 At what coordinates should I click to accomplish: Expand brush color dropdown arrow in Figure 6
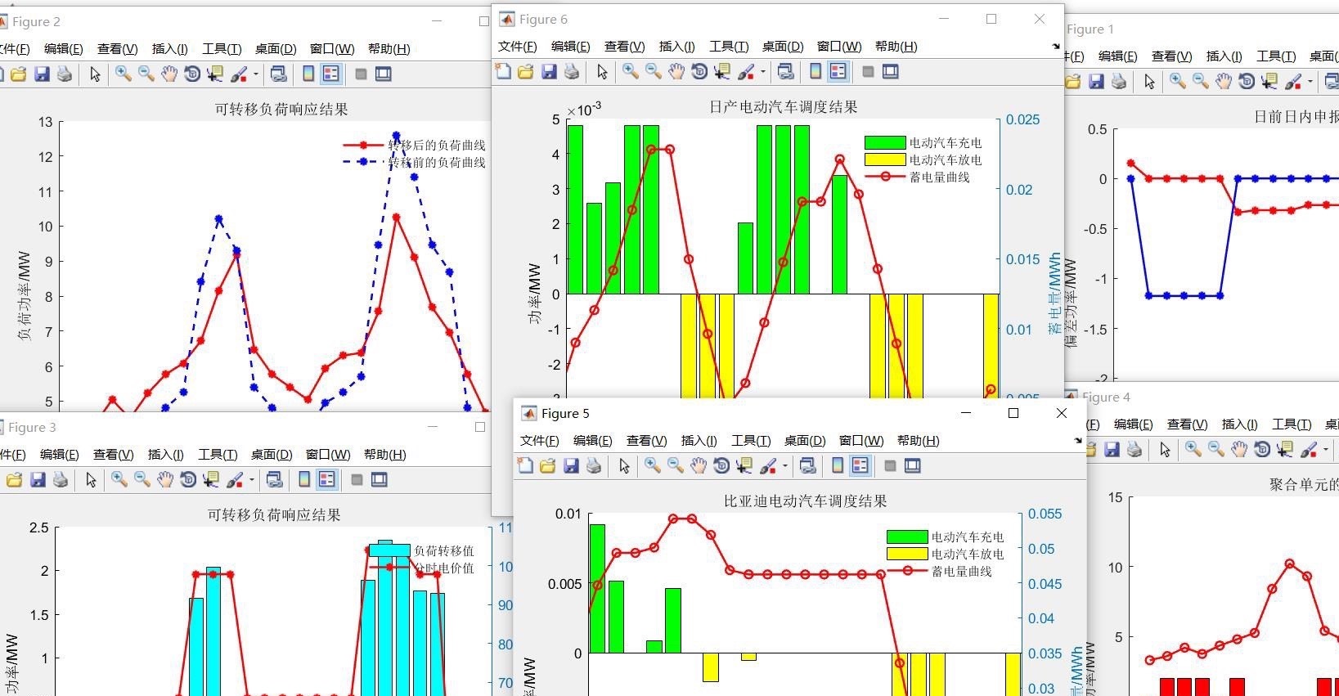click(762, 72)
